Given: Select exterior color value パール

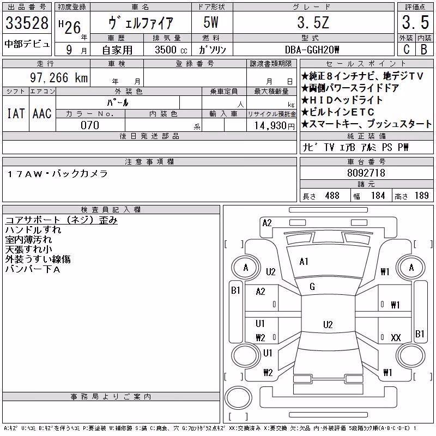Looking at the screenshot, I should pos(118,102).
